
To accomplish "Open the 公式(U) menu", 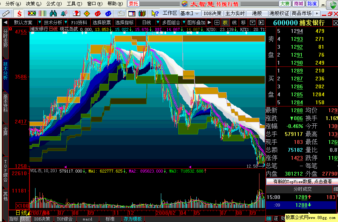I will [54, 4].
